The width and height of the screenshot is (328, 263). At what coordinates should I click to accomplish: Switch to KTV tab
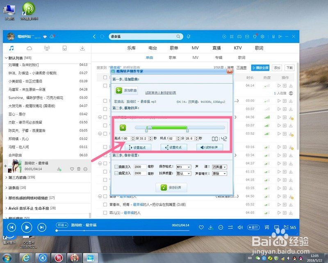click(238, 48)
